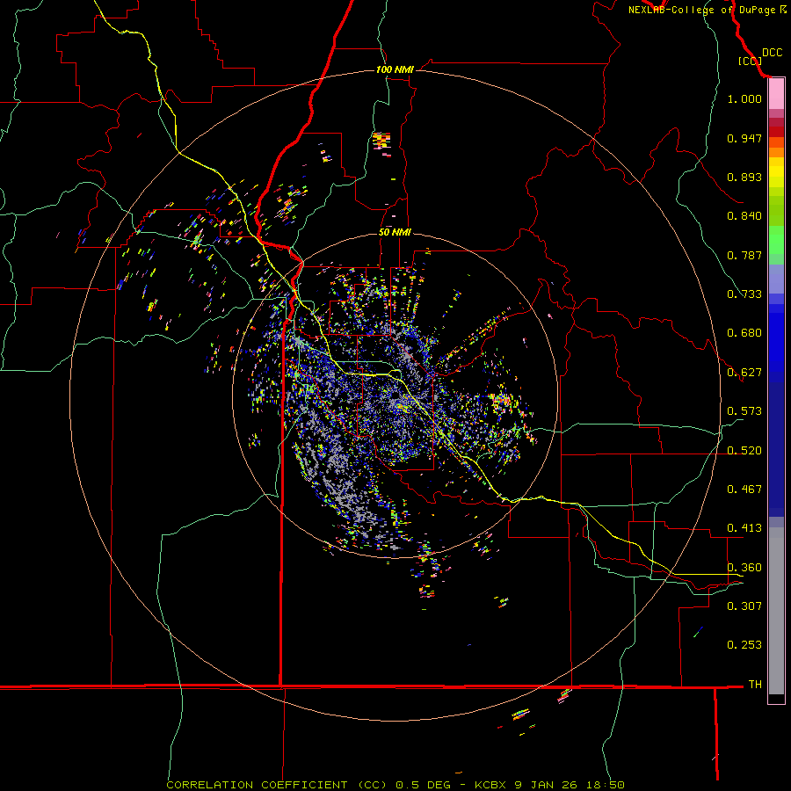Select the red segment of the color bar
This screenshot has width=791, height=791.
click(776, 131)
